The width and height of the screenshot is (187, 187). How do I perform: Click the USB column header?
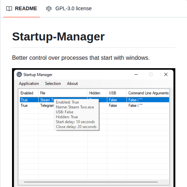(x=117, y=93)
